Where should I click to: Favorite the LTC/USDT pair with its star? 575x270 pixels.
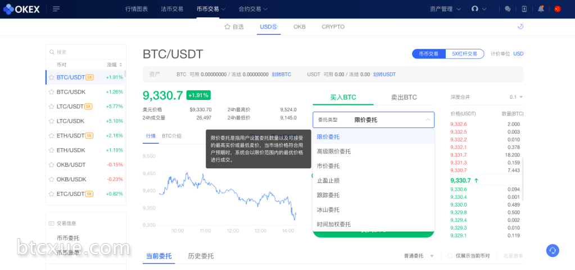tap(52, 106)
